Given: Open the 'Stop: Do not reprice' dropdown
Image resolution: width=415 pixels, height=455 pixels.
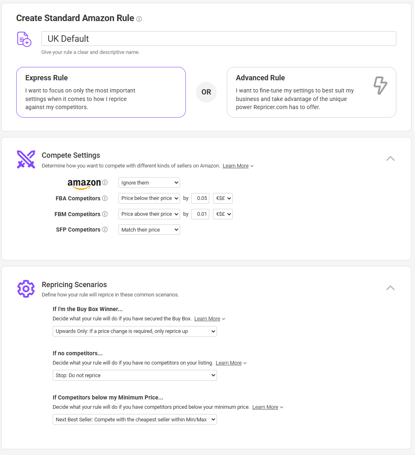Looking at the screenshot, I should [x=135, y=376].
